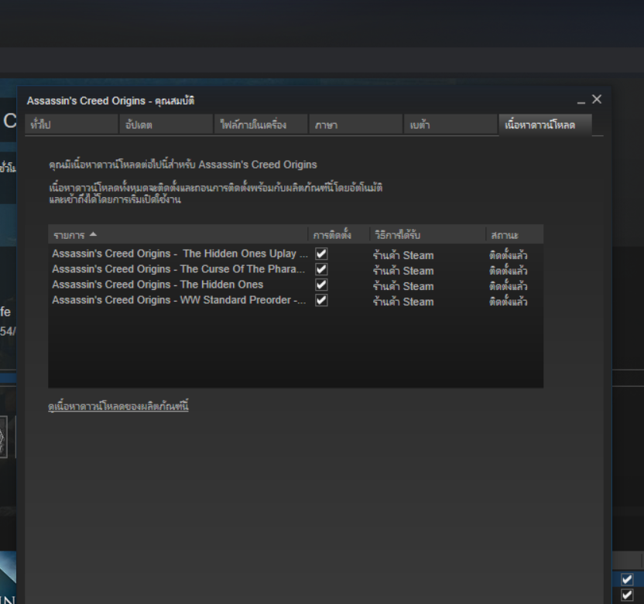This screenshot has width=644, height=604.
Task: Select the WW Standard Preorder DLC name
Action: click(179, 300)
